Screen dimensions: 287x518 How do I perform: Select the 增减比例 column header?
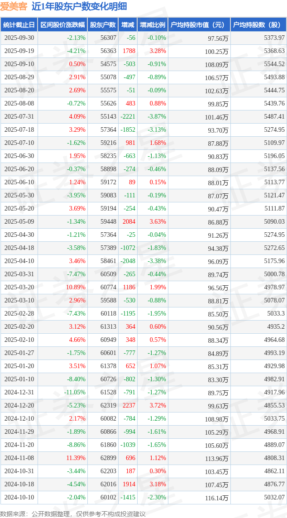click(x=153, y=25)
